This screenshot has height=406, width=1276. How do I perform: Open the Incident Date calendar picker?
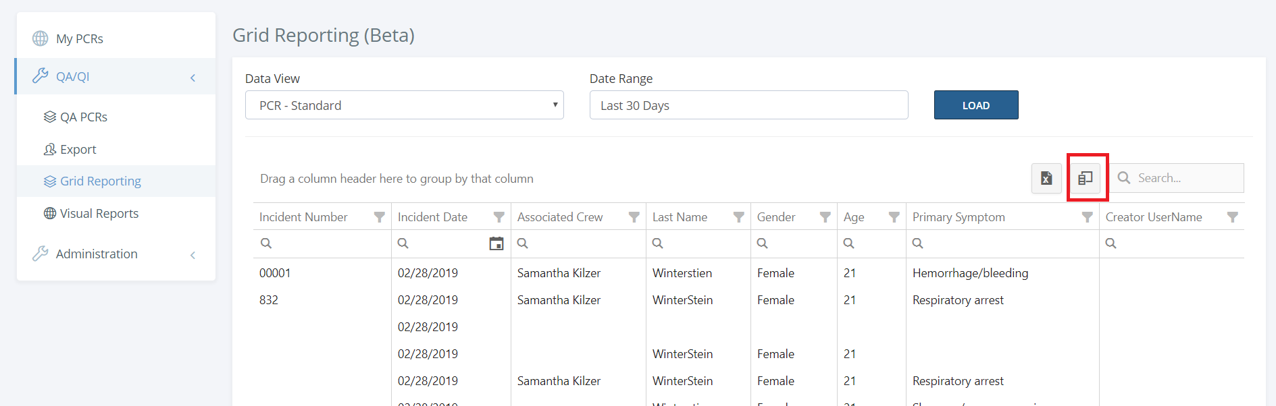point(496,243)
